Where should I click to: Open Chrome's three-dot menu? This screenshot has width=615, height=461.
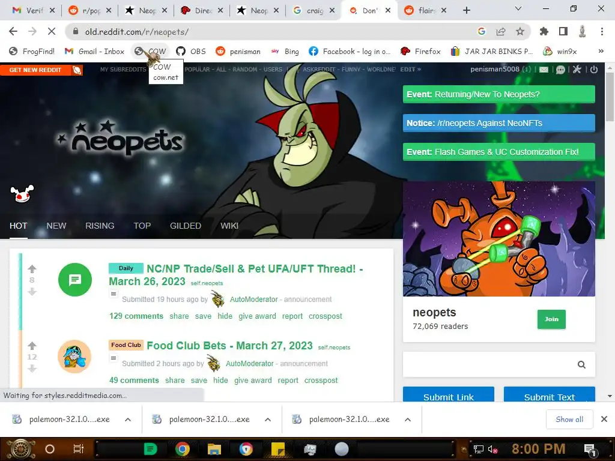pyautogui.click(x=602, y=31)
